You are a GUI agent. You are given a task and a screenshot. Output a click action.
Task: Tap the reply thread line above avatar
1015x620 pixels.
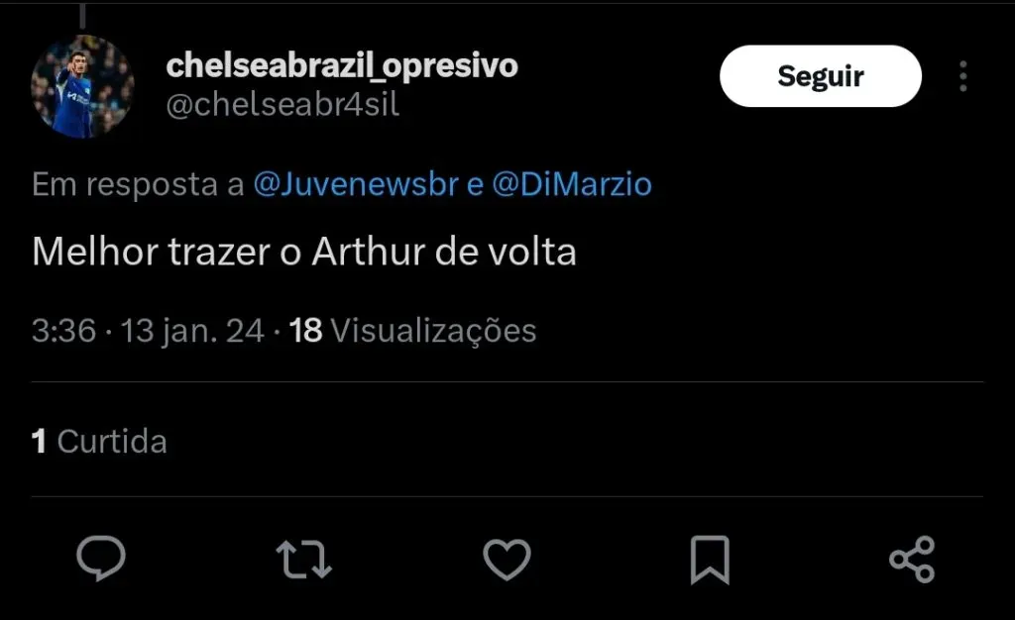tap(82, 15)
